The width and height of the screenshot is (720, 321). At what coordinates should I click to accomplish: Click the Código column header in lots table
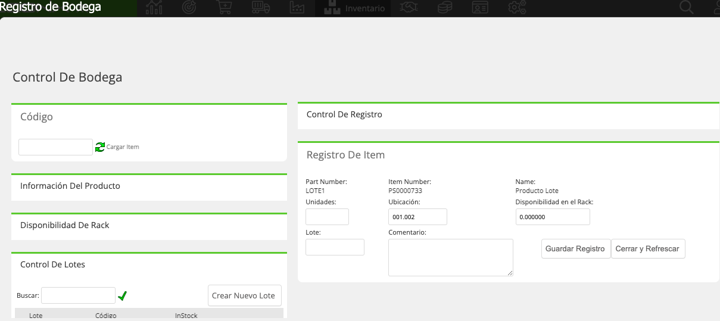coord(106,315)
